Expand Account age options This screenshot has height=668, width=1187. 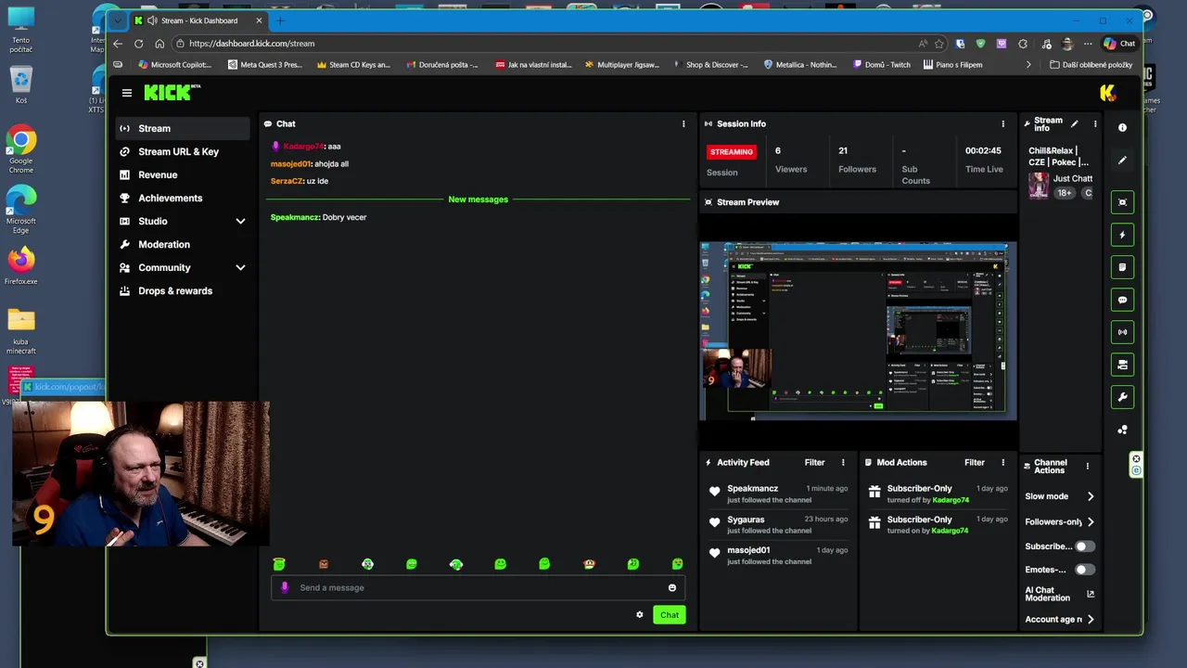click(x=1091, y=619)
